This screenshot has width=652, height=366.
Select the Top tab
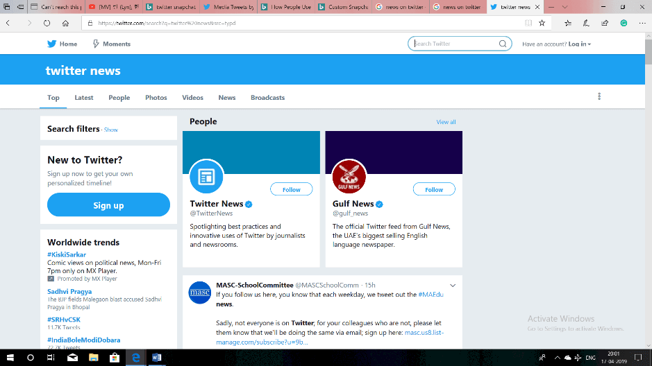[53, 98]
